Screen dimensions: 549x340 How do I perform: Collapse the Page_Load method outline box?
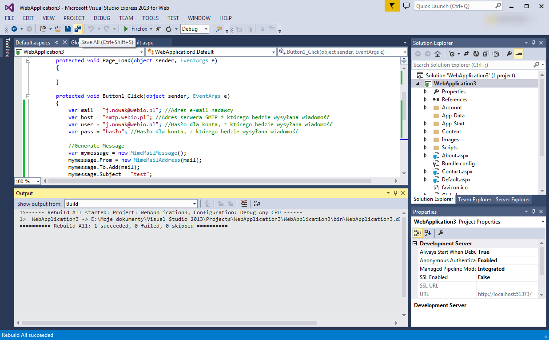pos(28,60)
